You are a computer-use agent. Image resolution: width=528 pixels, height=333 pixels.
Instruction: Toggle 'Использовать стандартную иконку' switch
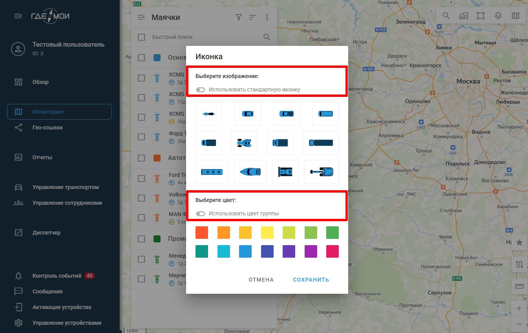coord(201,90)
